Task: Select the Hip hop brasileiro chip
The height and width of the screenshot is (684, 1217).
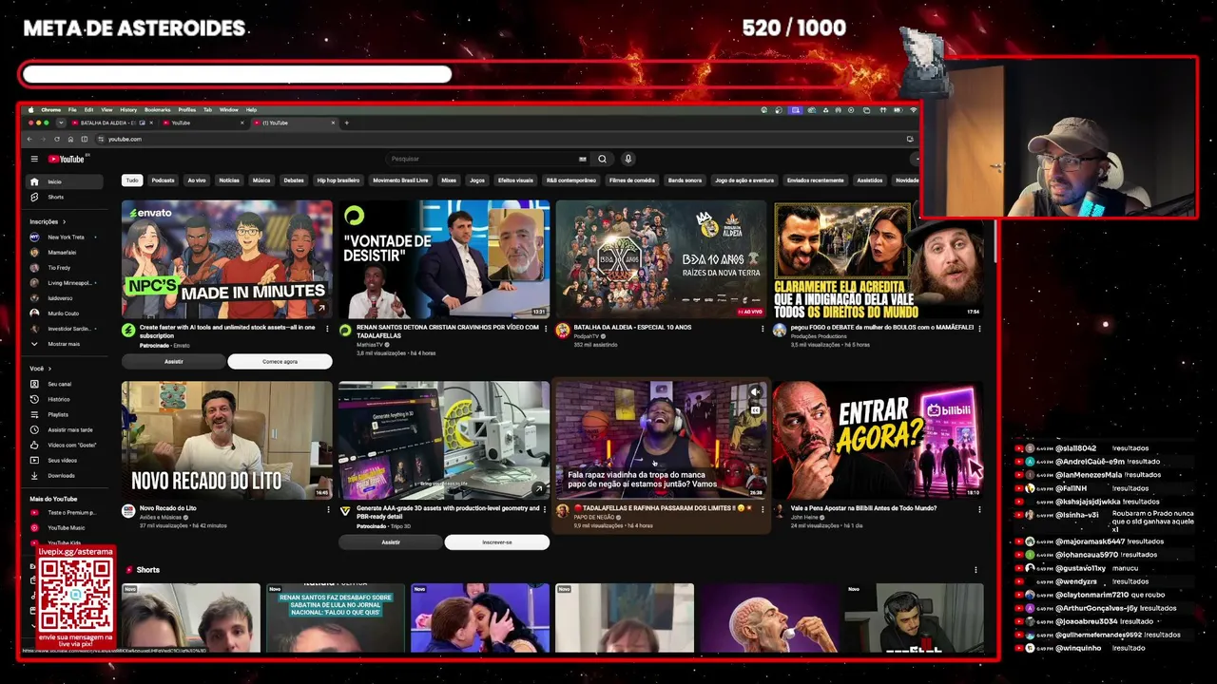Action: pyautogui.click(x=338, y=180)
